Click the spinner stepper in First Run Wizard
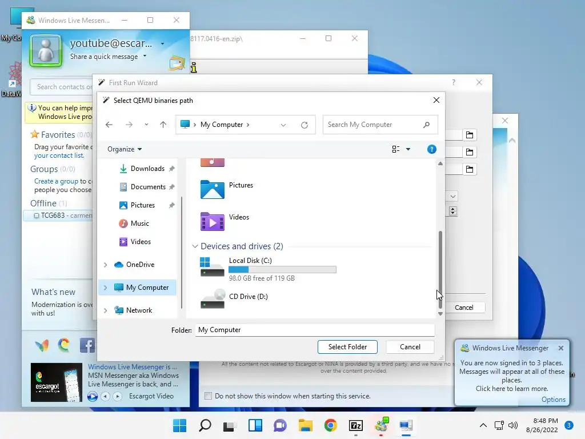This screenshot has height=439, width=585. pos(453,211)
